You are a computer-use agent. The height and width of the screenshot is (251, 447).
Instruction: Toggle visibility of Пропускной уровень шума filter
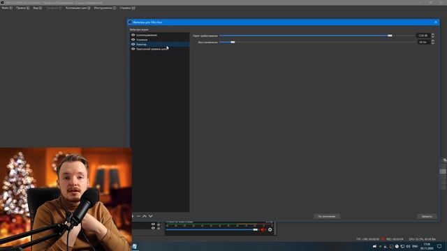[133, 49]
